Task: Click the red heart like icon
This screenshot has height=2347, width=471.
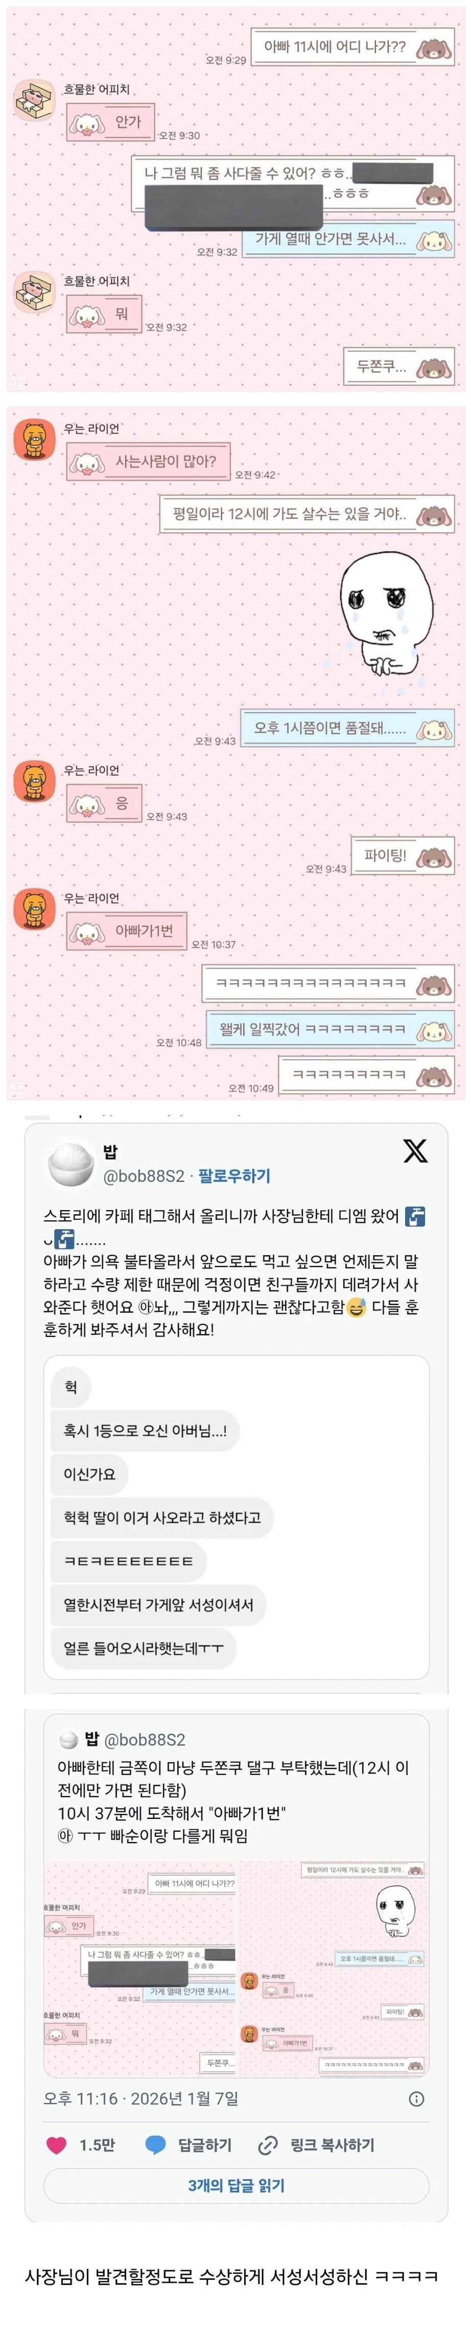Action: (x=56, y=2145)
